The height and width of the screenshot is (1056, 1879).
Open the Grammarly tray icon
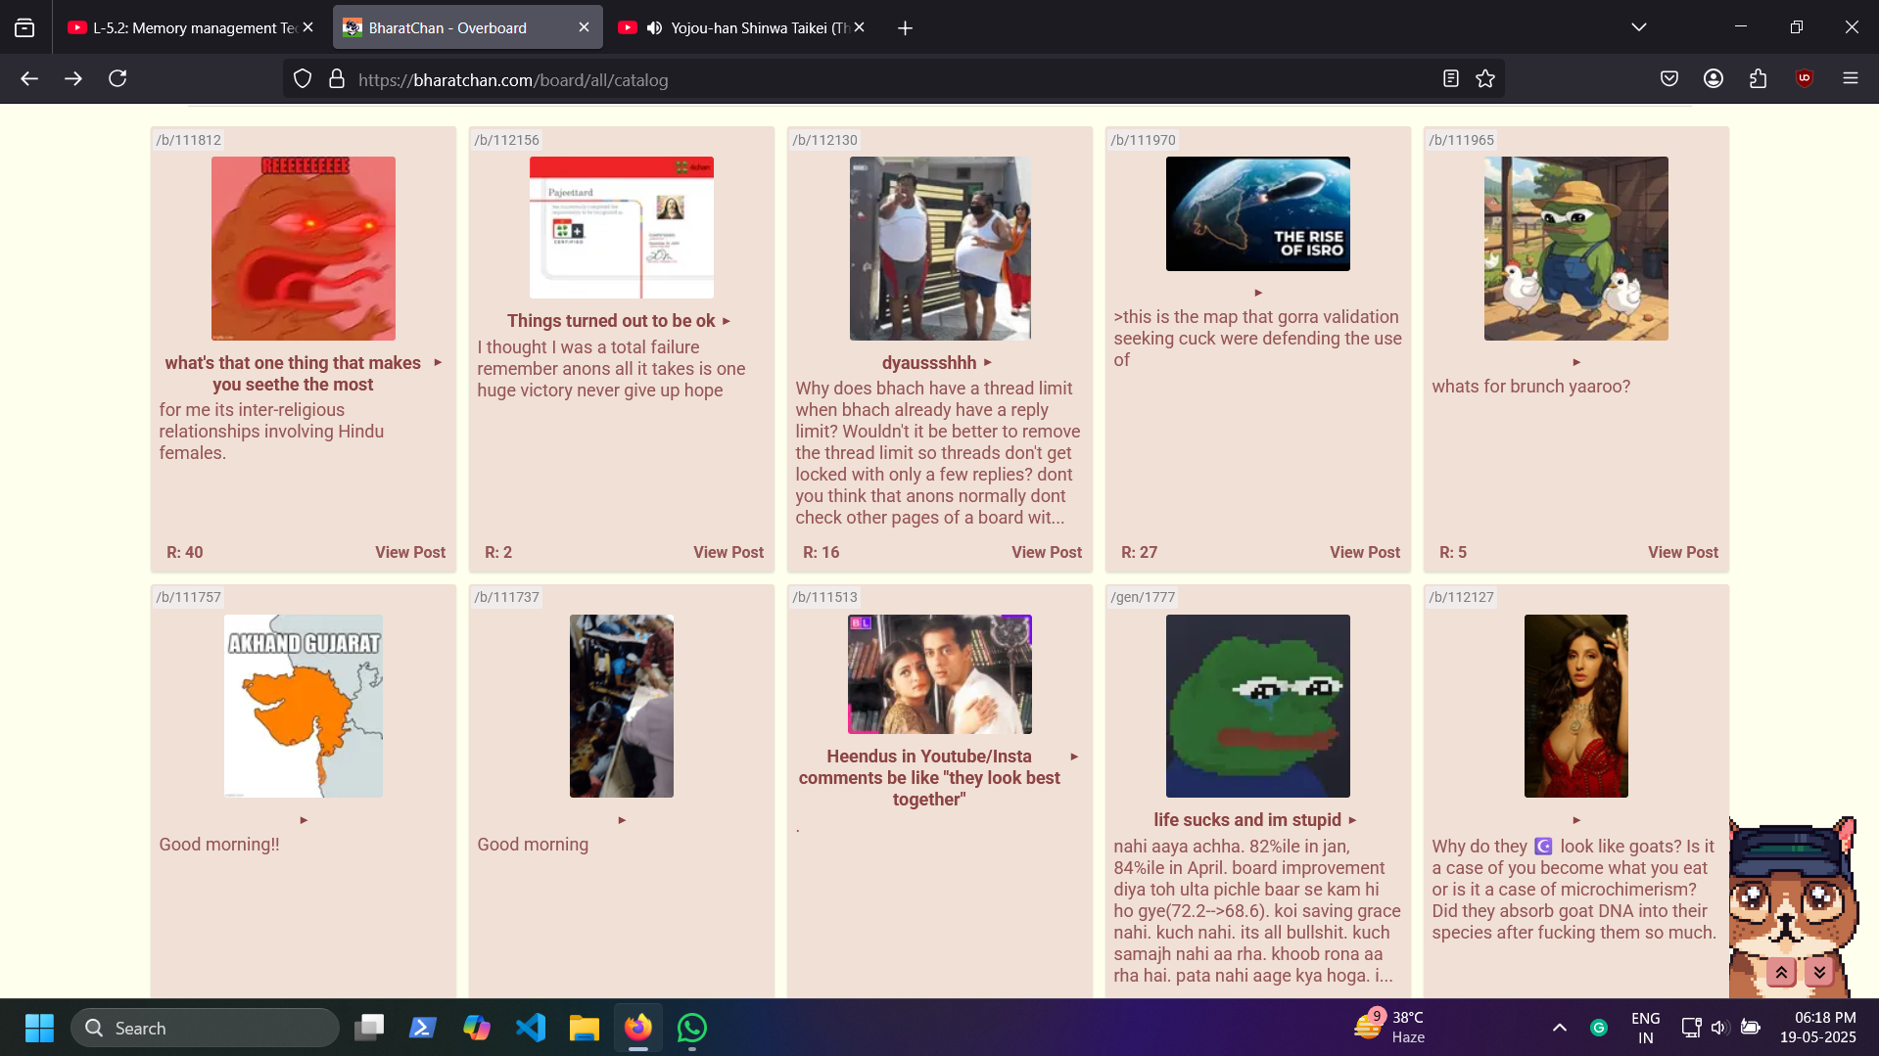point(1599,1028)
